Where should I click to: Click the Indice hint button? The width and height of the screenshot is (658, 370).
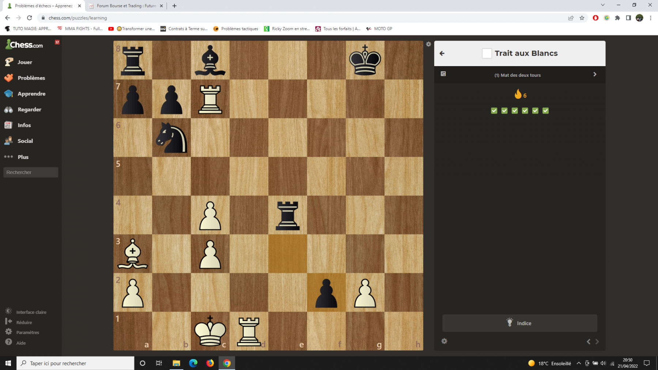[519, 323]
